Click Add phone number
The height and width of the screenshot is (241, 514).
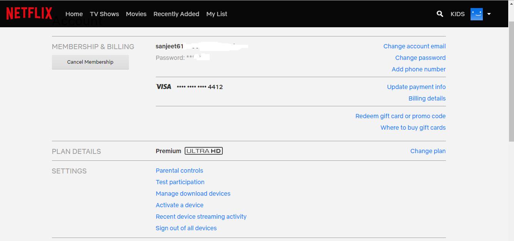(419, 69)
